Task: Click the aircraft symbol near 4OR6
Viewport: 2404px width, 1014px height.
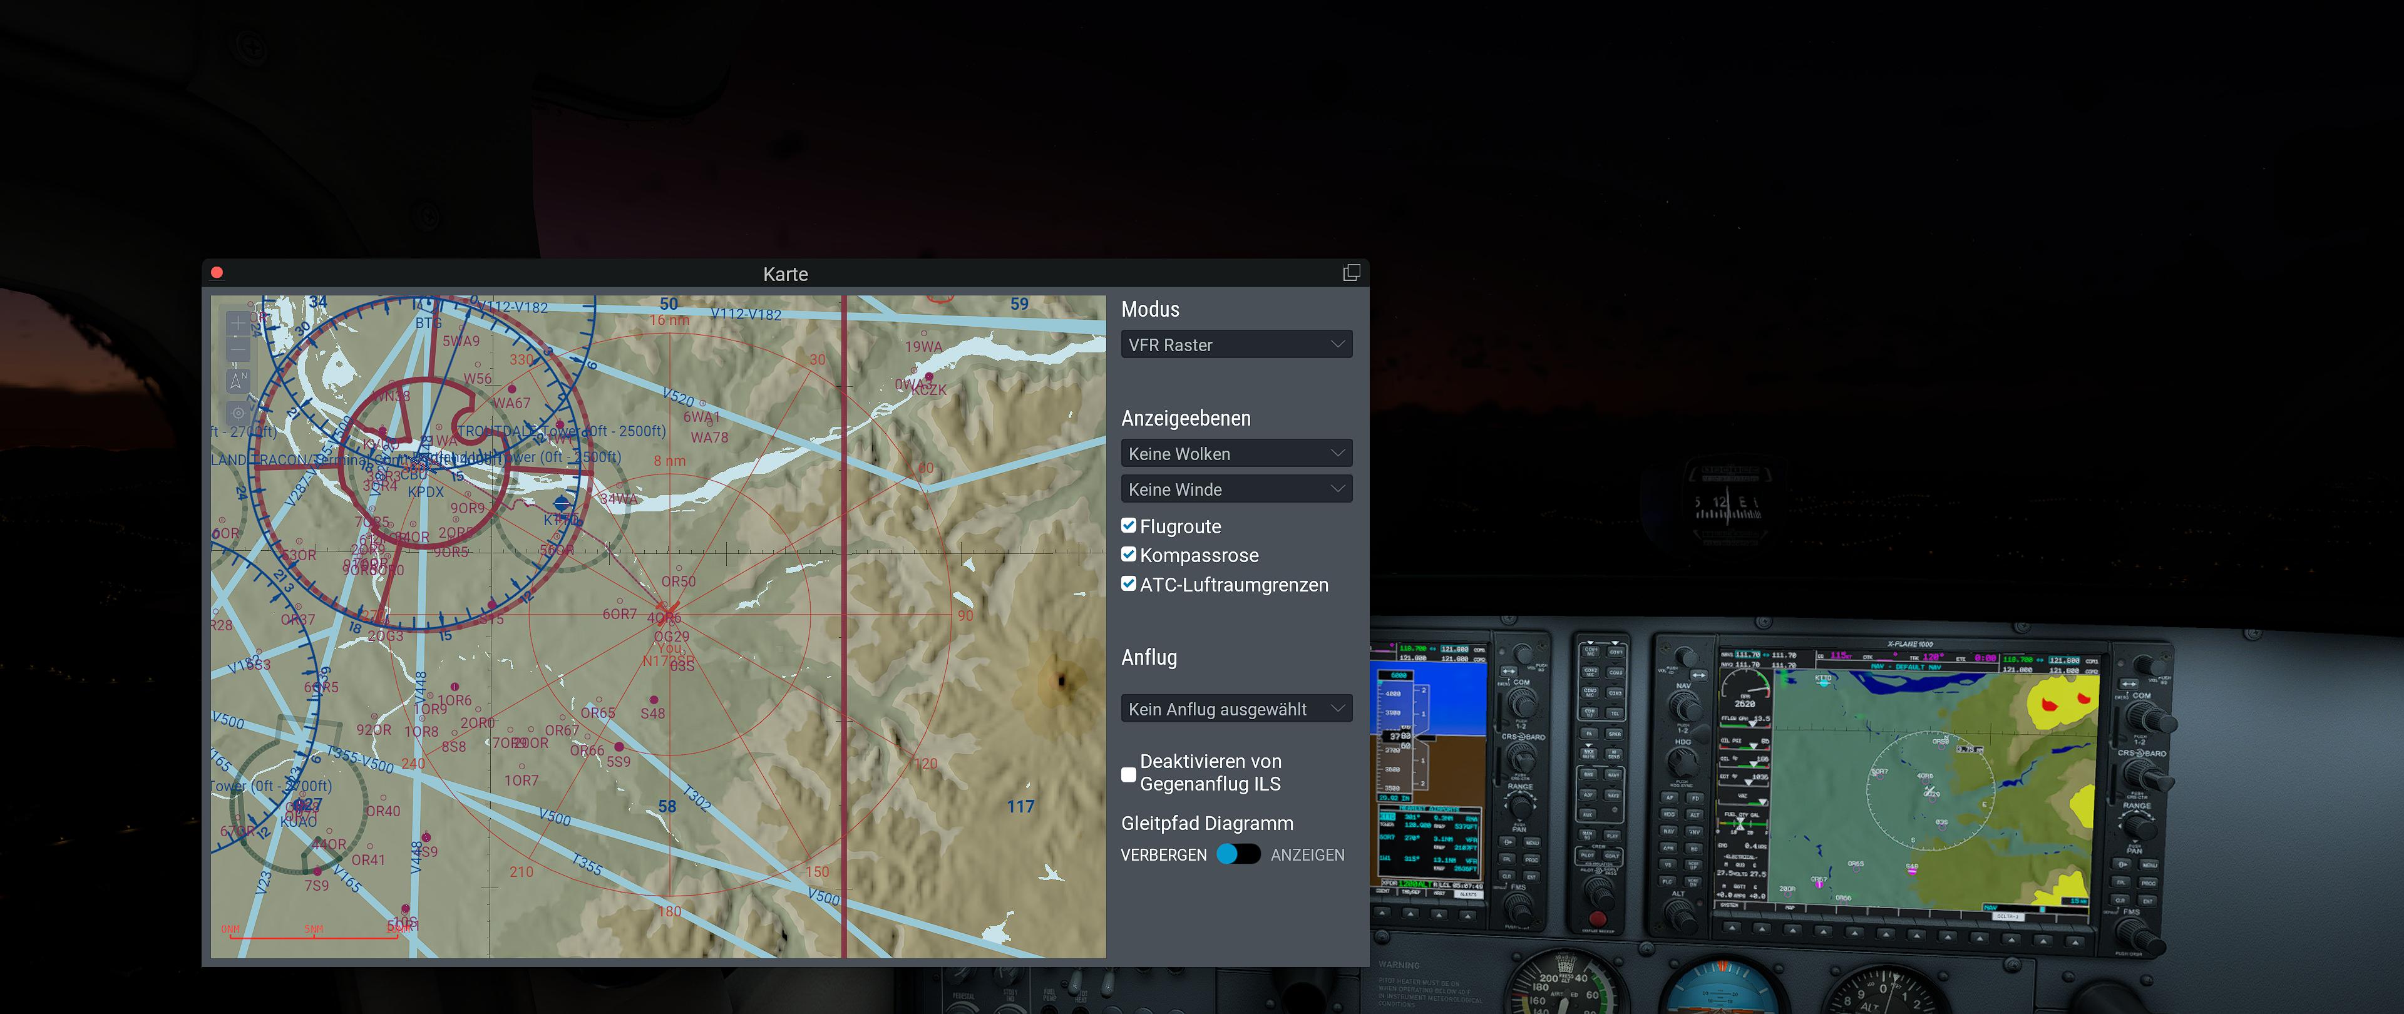Action: (669, 613)
